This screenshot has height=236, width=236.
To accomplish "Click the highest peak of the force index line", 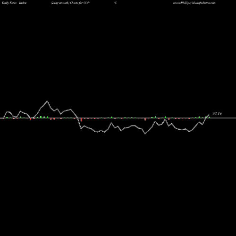I will click(x=47, y=101).
